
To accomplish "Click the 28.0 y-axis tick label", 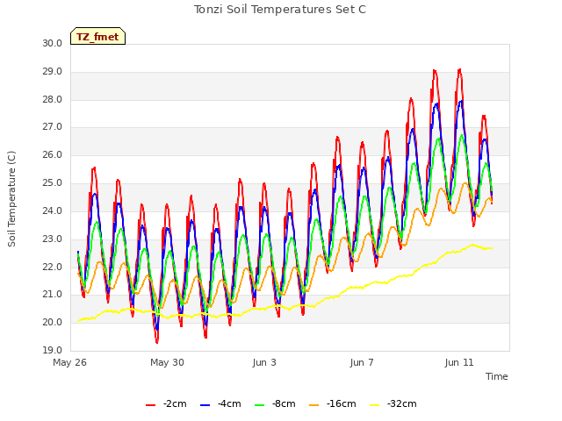I will point(53,99).
